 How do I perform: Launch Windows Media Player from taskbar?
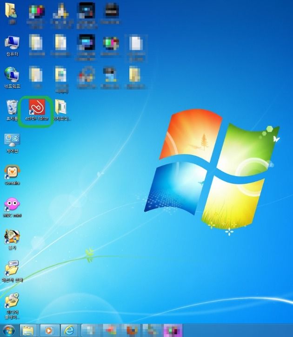coord(49,331)
